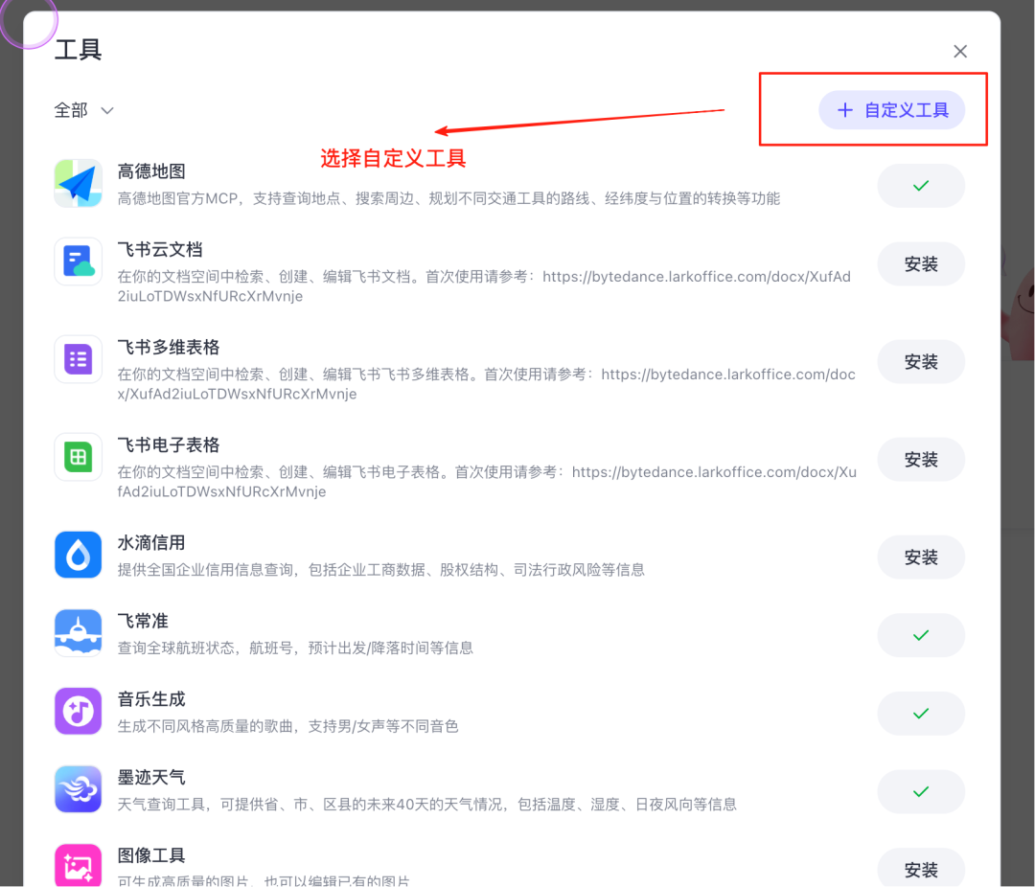Toggle the installed checkmark for 高德地图
Image resolution: width=1035 pixels, height=887 pixels.
click(921, 186)
